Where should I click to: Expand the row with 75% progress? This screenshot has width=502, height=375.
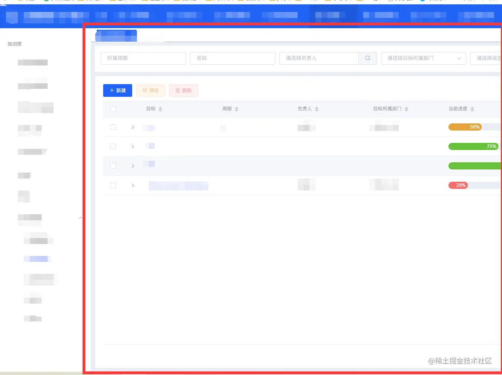(x=133, y=146)
